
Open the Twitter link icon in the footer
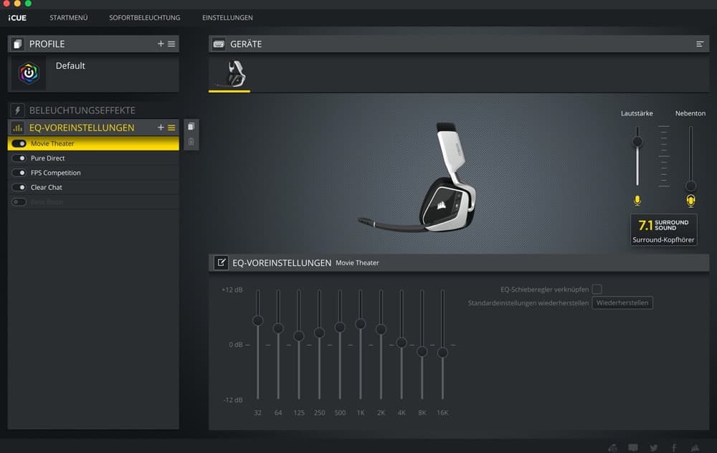tap(654, 448)
